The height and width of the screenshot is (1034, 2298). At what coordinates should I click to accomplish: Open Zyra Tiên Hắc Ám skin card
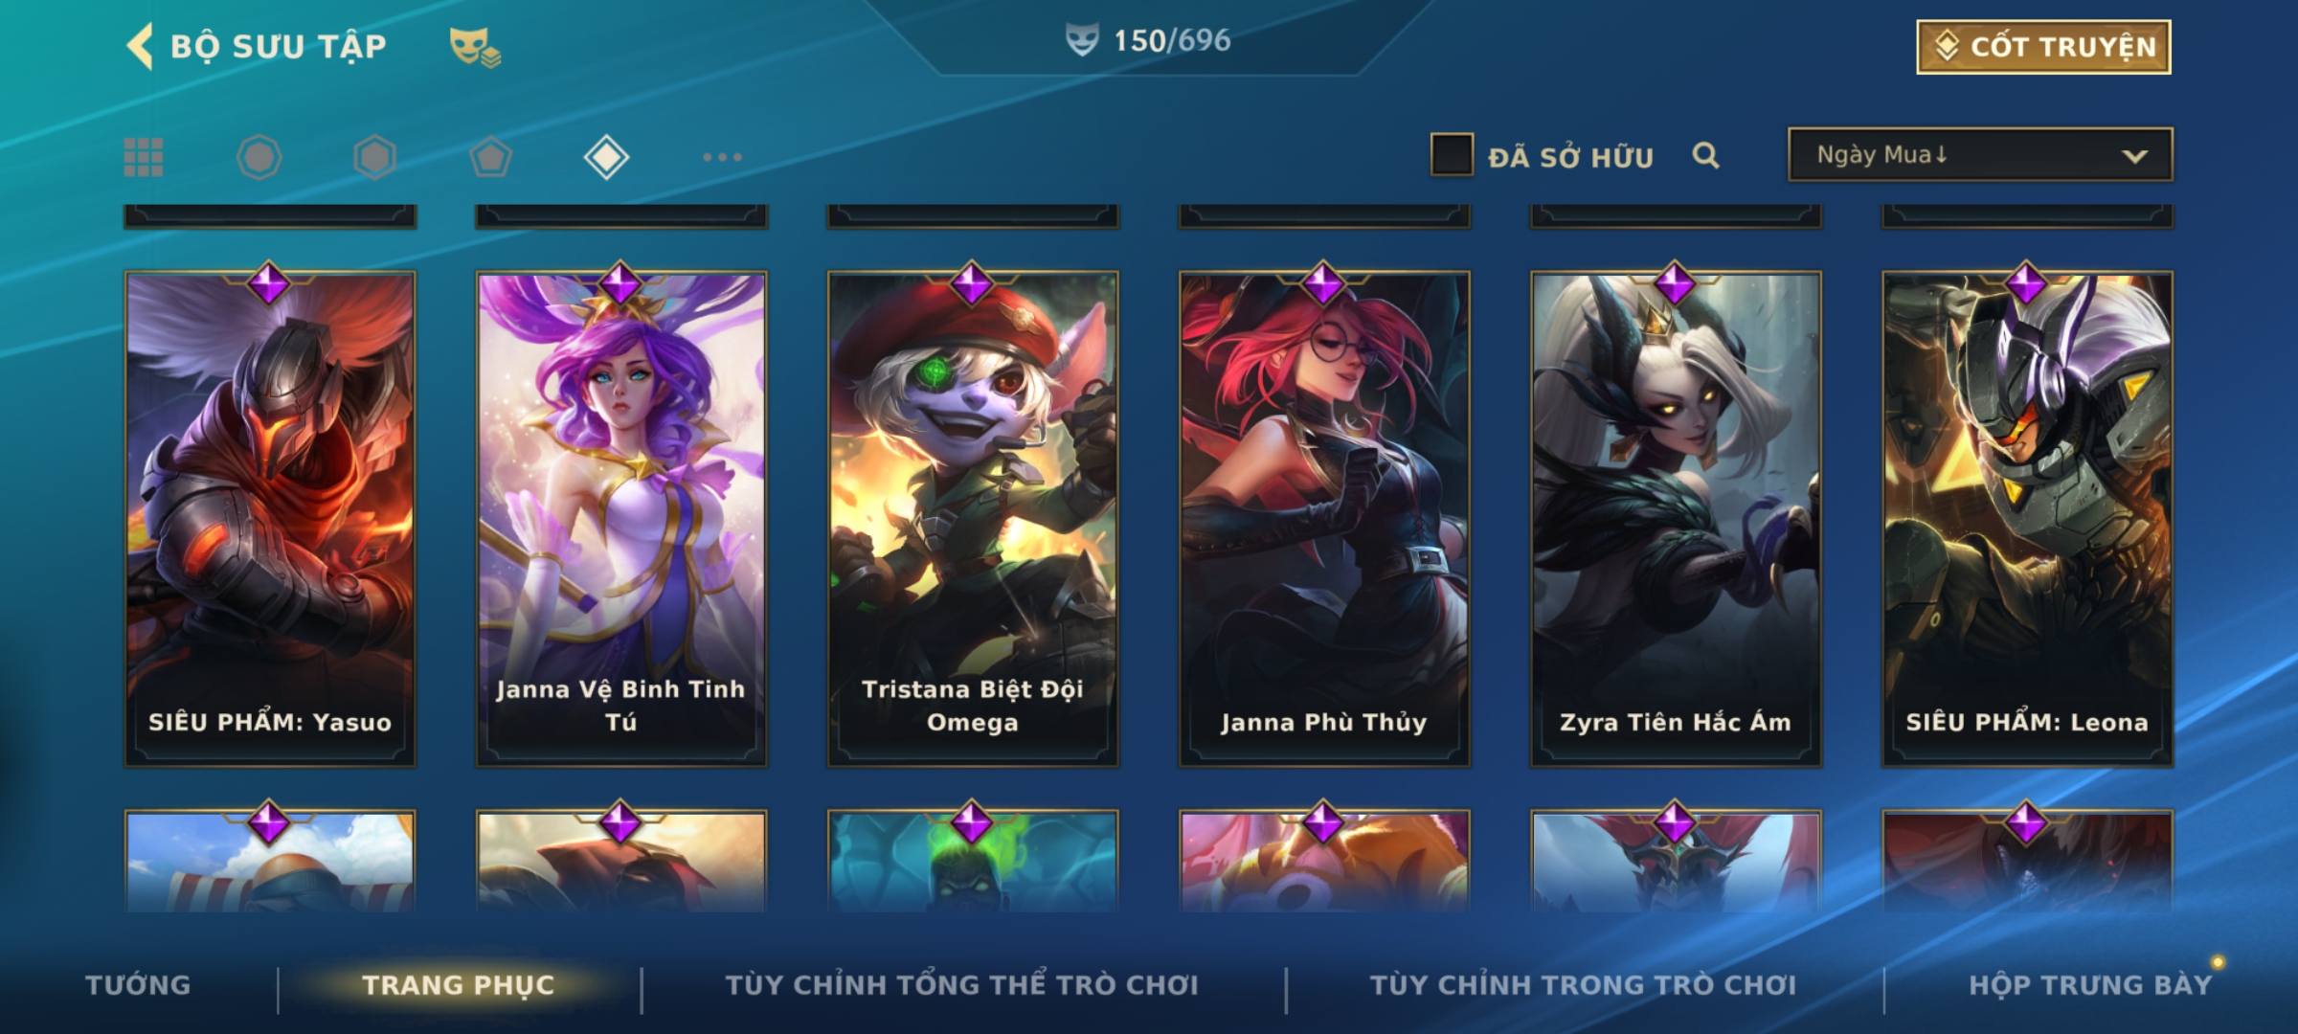(1676, 519)
